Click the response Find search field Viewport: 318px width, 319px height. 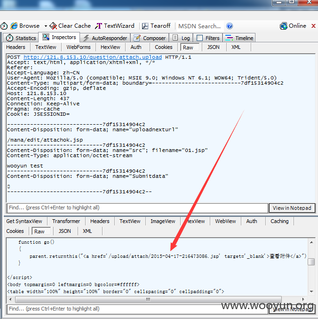(x=137, y=309)
